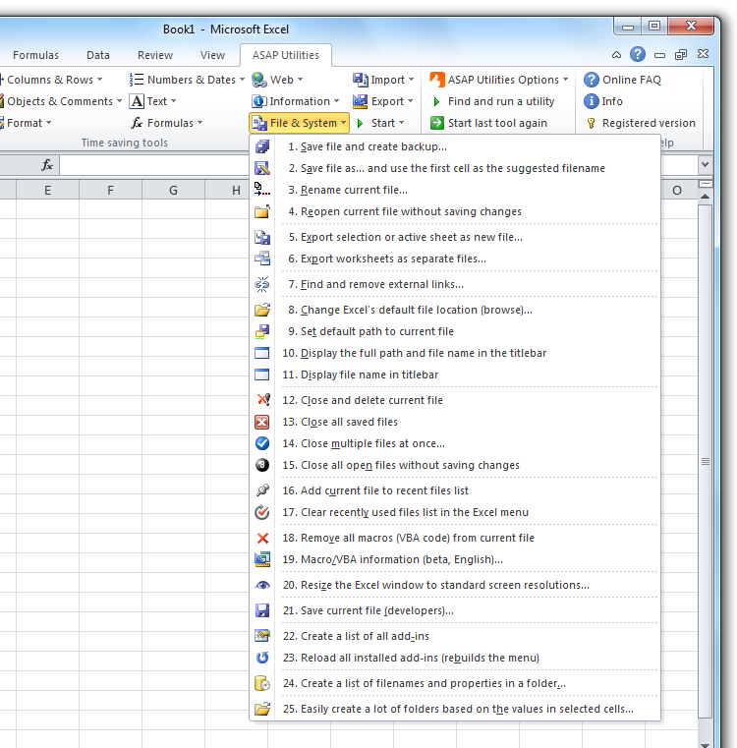The height and width of the screenshot is (748, 737).
Task: Choose Export worksheets as separate files
Action: tap(455, 259)
